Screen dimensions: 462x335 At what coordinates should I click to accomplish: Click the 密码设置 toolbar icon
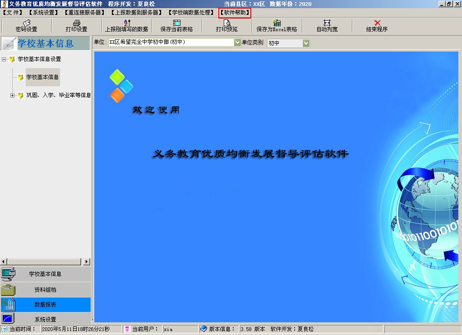(27, 23)
